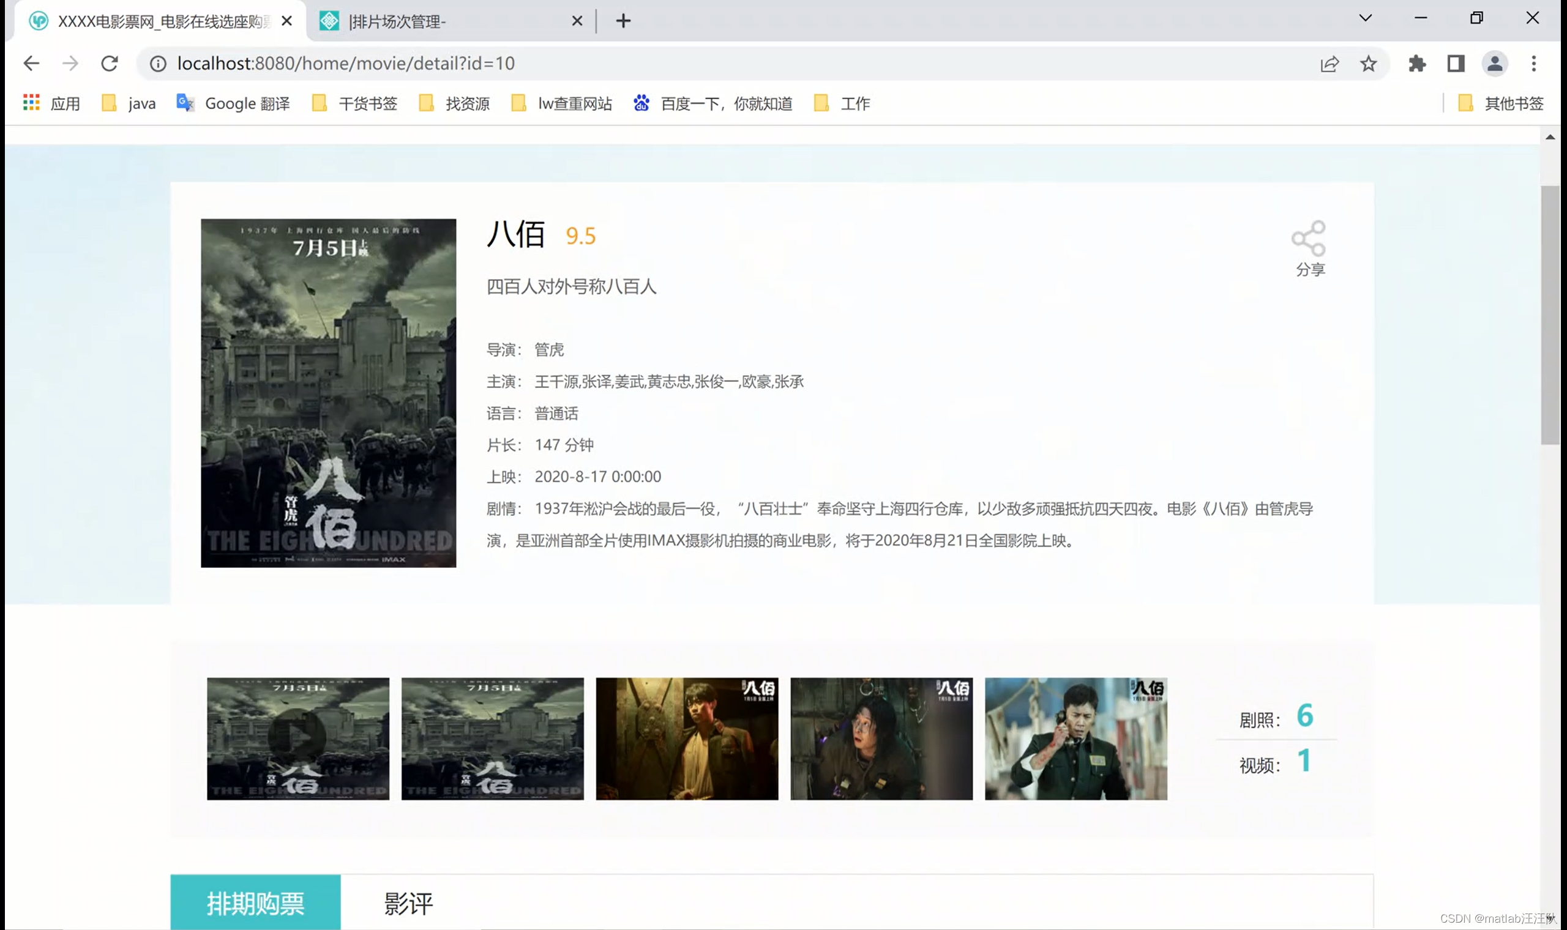Open the user profile avatar icon
This screenshot has width=1567, height=930.
(1494, 63)
